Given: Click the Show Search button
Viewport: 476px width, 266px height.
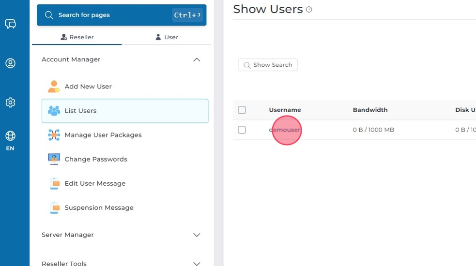Looking at the screenshot, I should (268, 65).
